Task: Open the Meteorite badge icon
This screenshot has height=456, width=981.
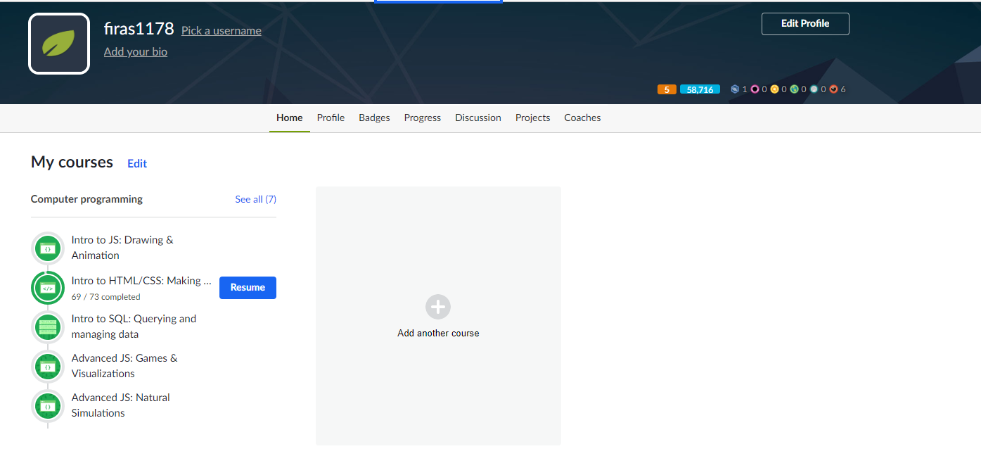Action: tap(833, 89)
